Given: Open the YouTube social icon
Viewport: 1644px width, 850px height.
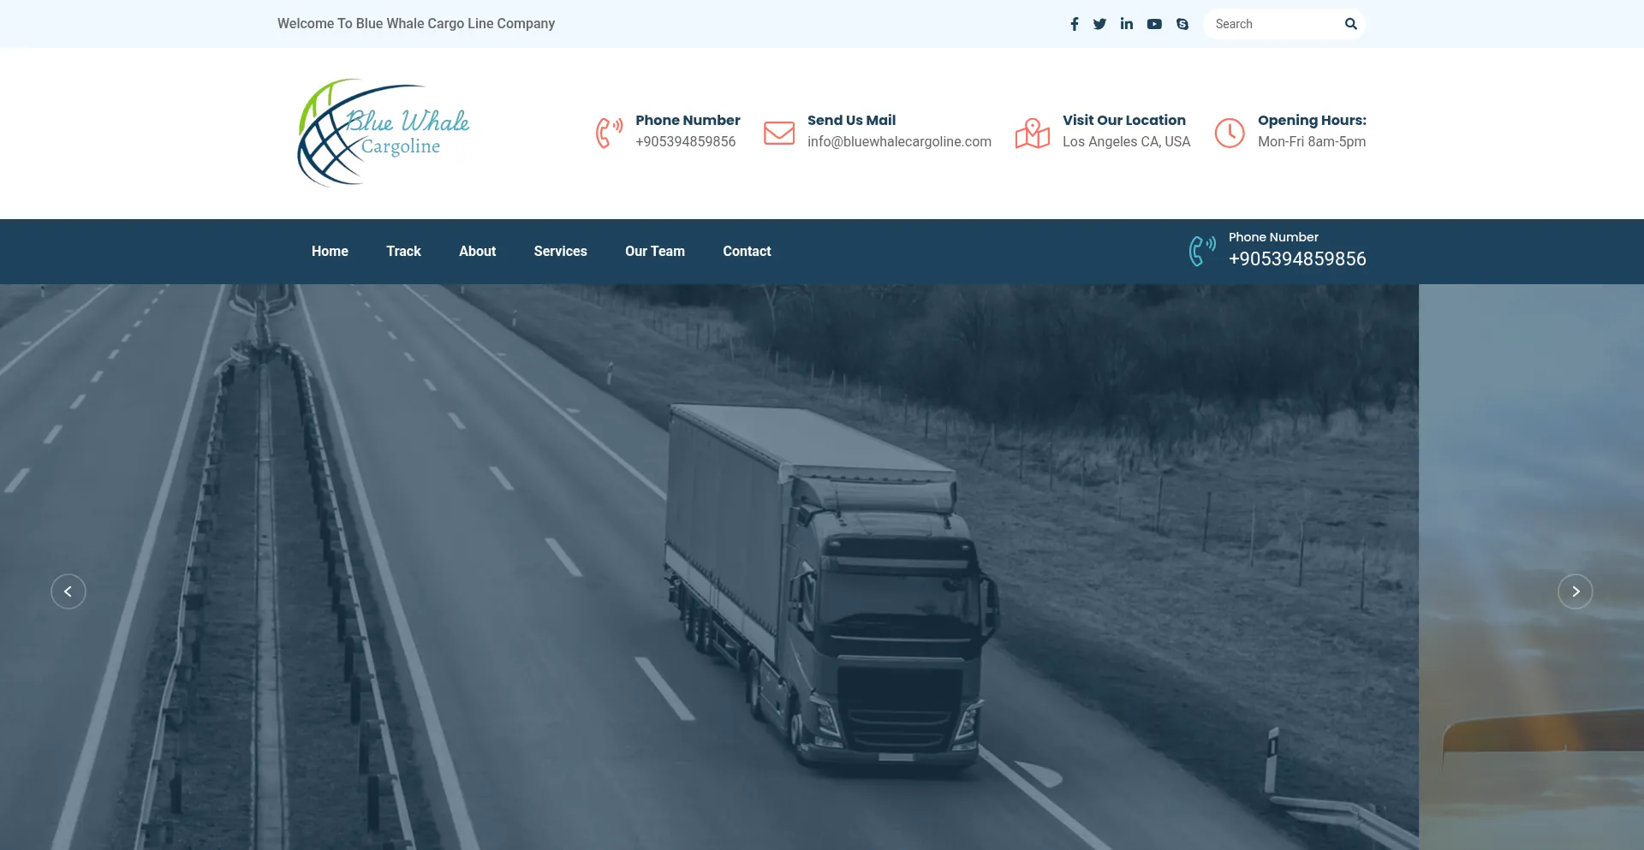Looking at the screenshot, I should click(1154, 24).
